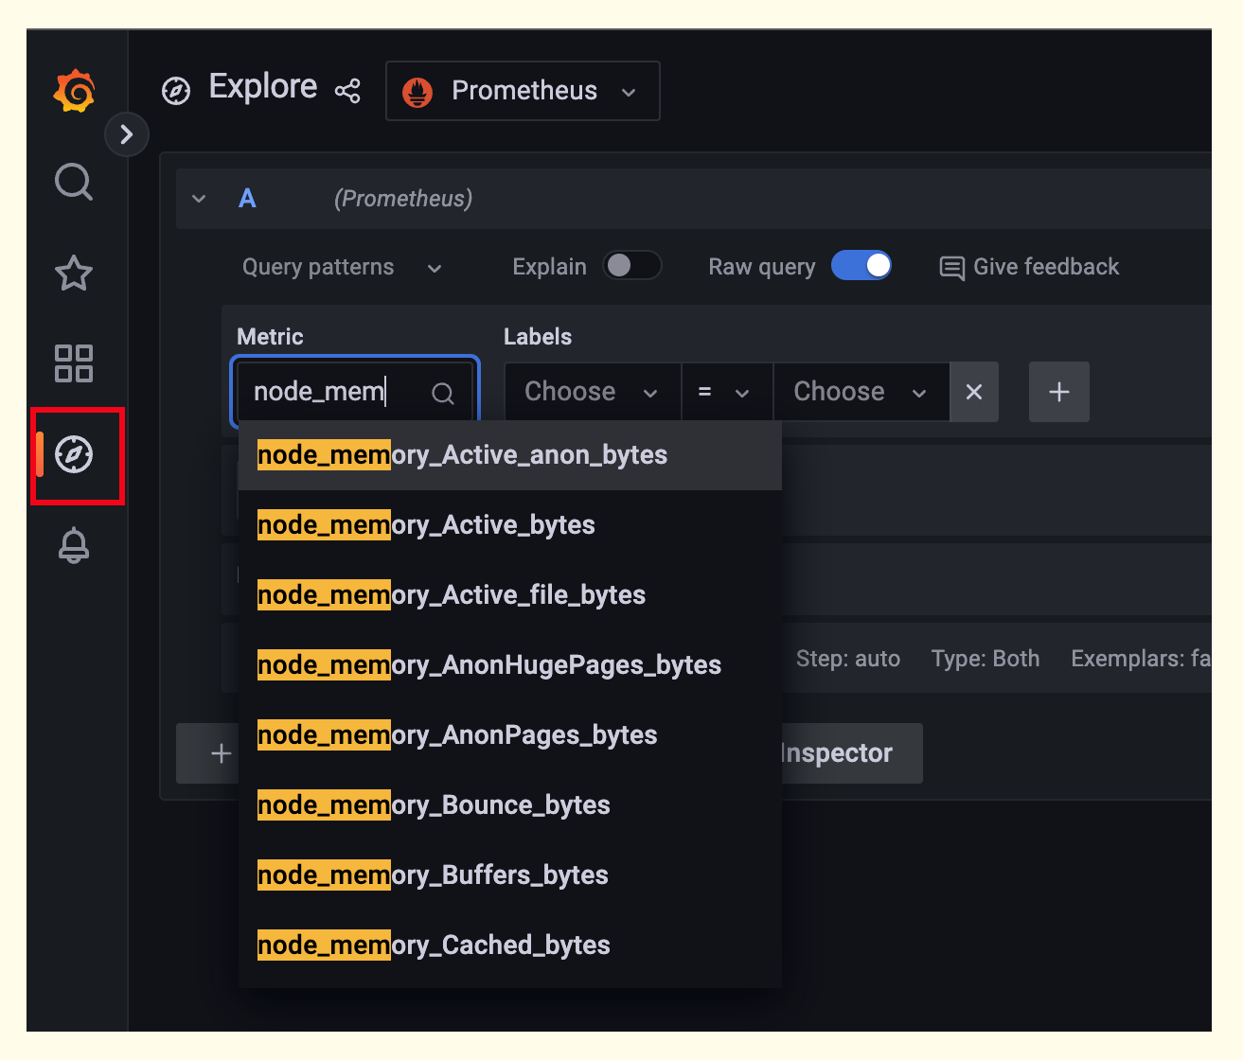Toggle the Raw query switch
This screenshot has width=1243, height=1060.
(861, 266)
